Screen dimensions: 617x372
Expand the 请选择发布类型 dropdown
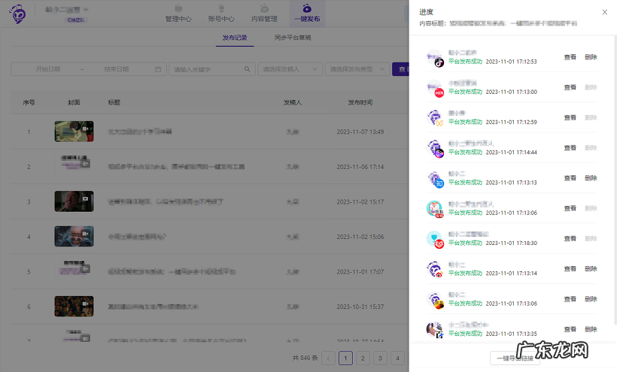pyautogui.click(x=357, y=69)
